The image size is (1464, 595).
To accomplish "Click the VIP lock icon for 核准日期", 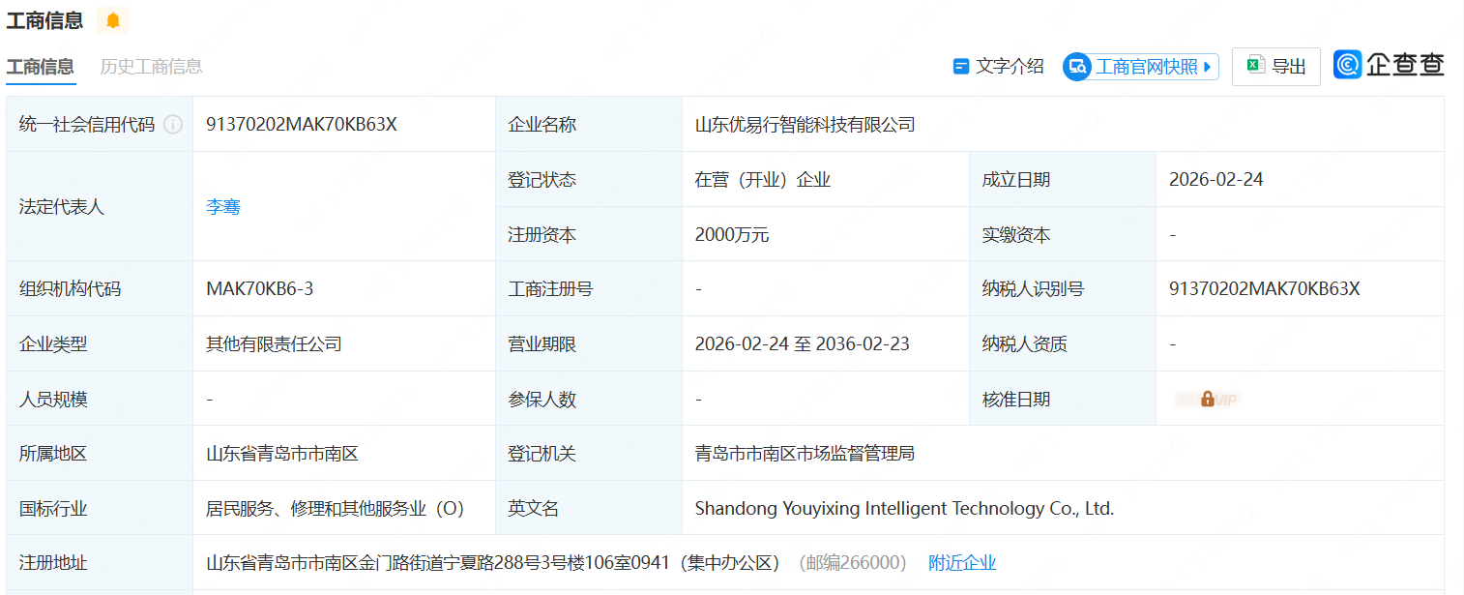I will point(1207,399).
